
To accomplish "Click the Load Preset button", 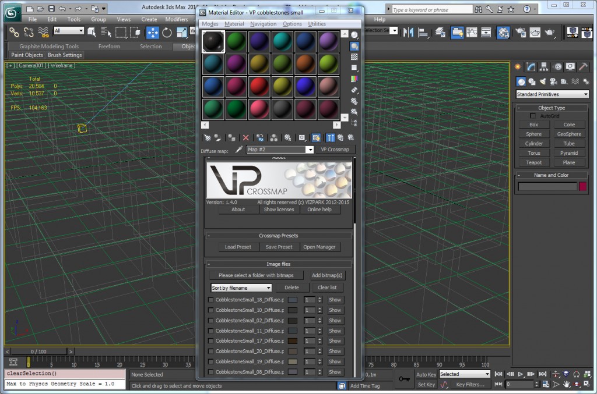I will coord(237,247).
